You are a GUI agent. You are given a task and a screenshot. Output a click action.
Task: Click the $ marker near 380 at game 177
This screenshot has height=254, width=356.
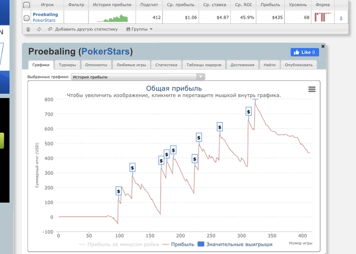pos(167,154)
